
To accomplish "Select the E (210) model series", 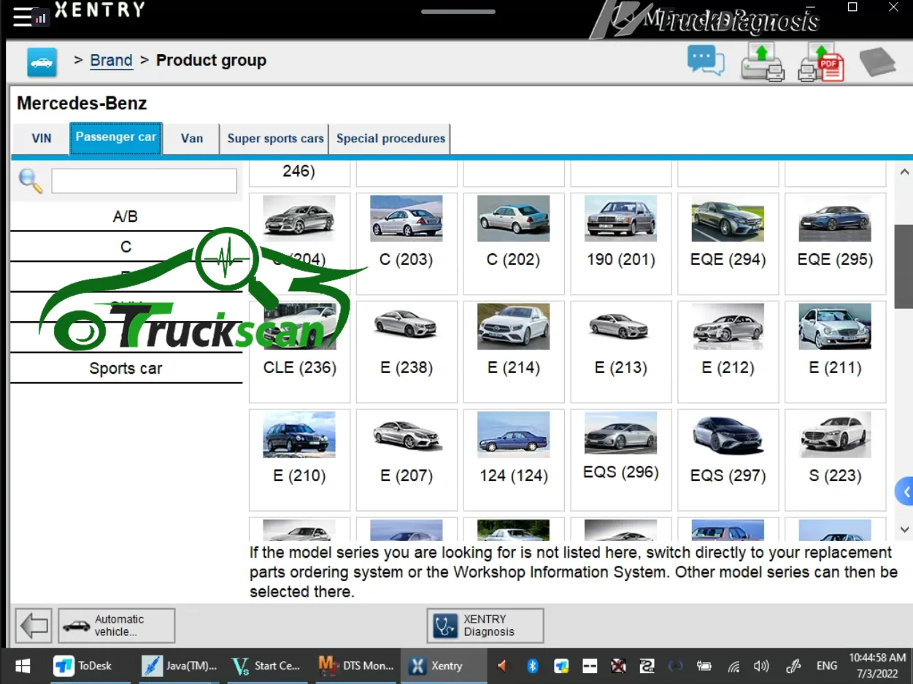I will tap(299, 460).
